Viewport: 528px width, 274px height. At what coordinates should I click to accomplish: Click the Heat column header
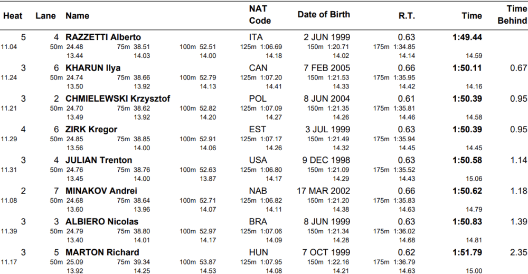click(13, 16)
